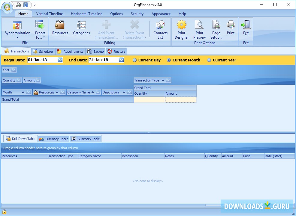This screenshot has height=216, width=296.
Task: Open the Quantity field filter dropdown
Action: 19,80
